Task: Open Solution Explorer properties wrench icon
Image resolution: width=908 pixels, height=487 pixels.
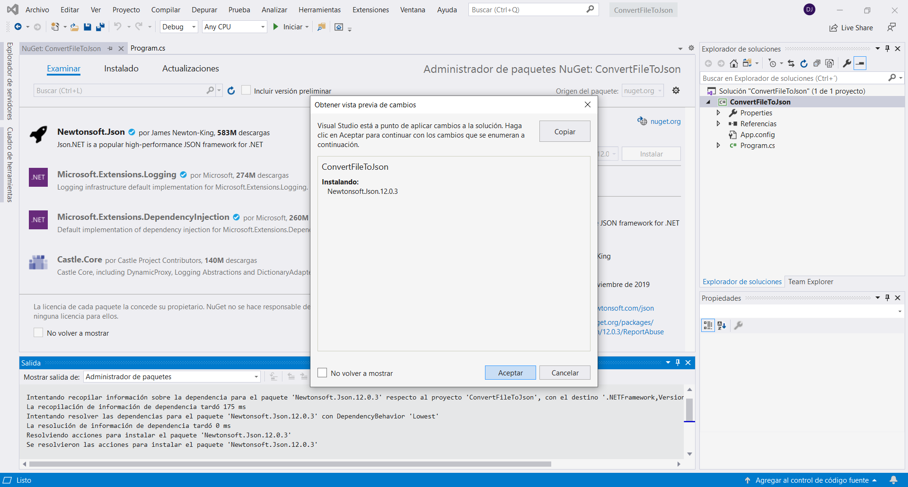Action: tap(846, 63)
